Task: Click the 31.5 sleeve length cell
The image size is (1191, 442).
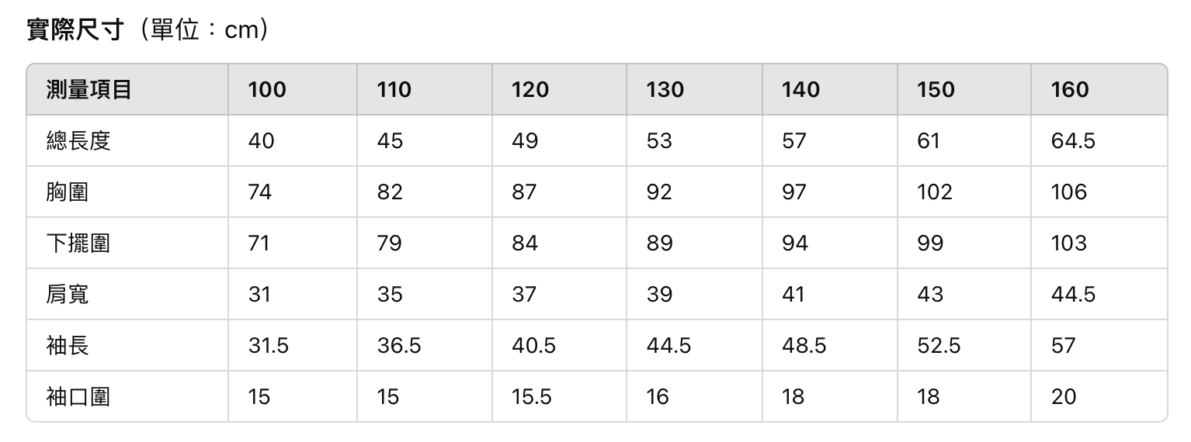Action: 268,345
